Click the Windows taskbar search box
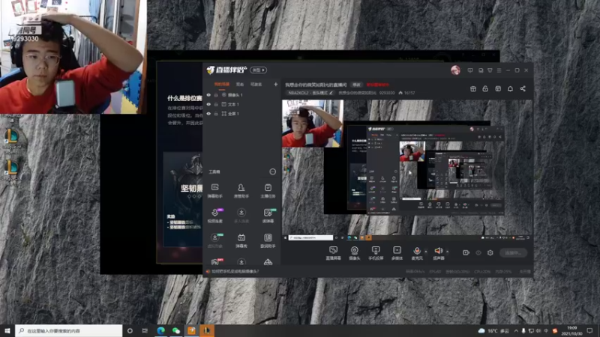Screen dimensions: 600x337 click(69, 330)
